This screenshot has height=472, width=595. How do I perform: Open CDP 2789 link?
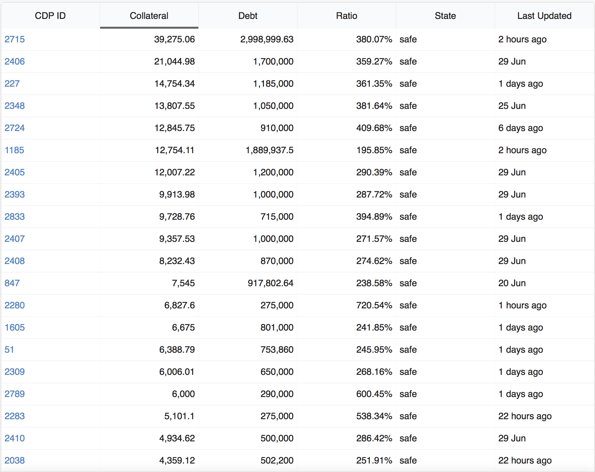click(x=15, y=394)
